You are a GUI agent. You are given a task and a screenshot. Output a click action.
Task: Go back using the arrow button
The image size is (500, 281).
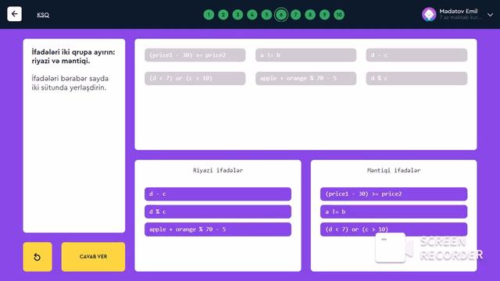pos(14,14)
